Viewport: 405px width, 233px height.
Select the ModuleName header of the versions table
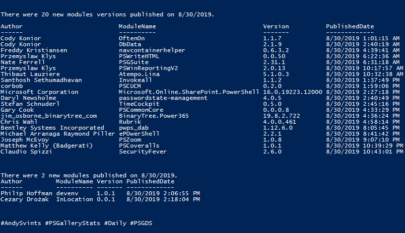pos(137,26)
